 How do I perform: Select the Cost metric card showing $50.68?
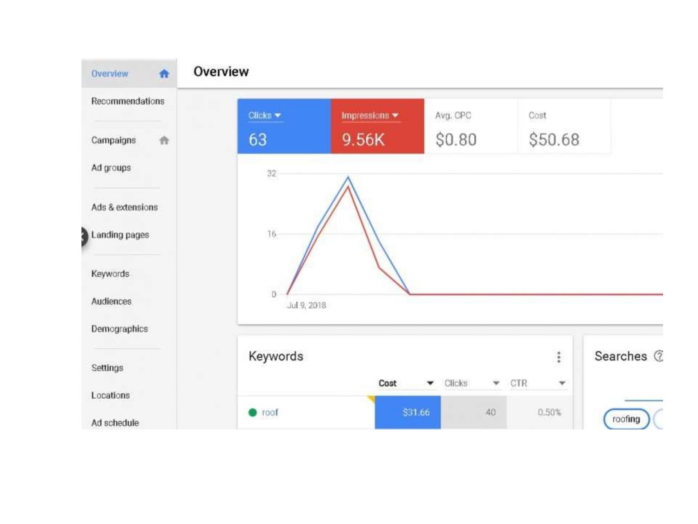pos(564,126)
